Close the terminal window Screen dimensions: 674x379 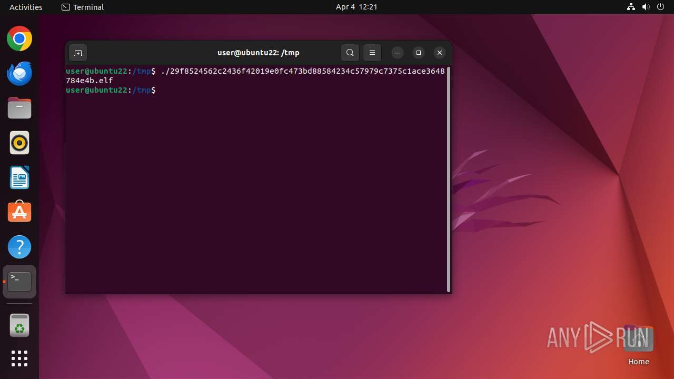click(440, 53)
